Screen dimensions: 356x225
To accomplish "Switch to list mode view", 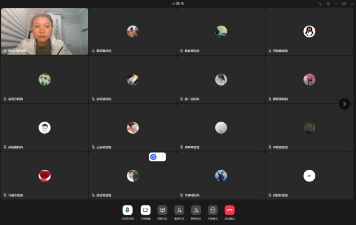I will tap(212, 210).
